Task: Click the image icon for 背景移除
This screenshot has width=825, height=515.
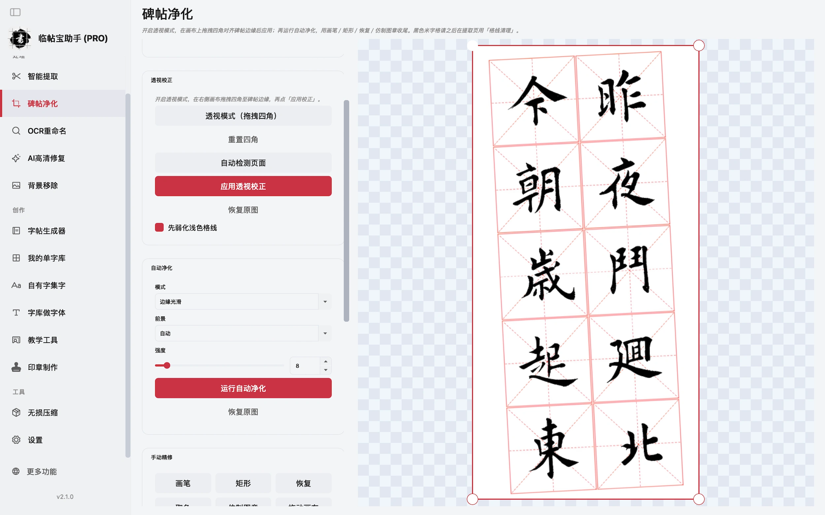Action: [x=16, y=185]
